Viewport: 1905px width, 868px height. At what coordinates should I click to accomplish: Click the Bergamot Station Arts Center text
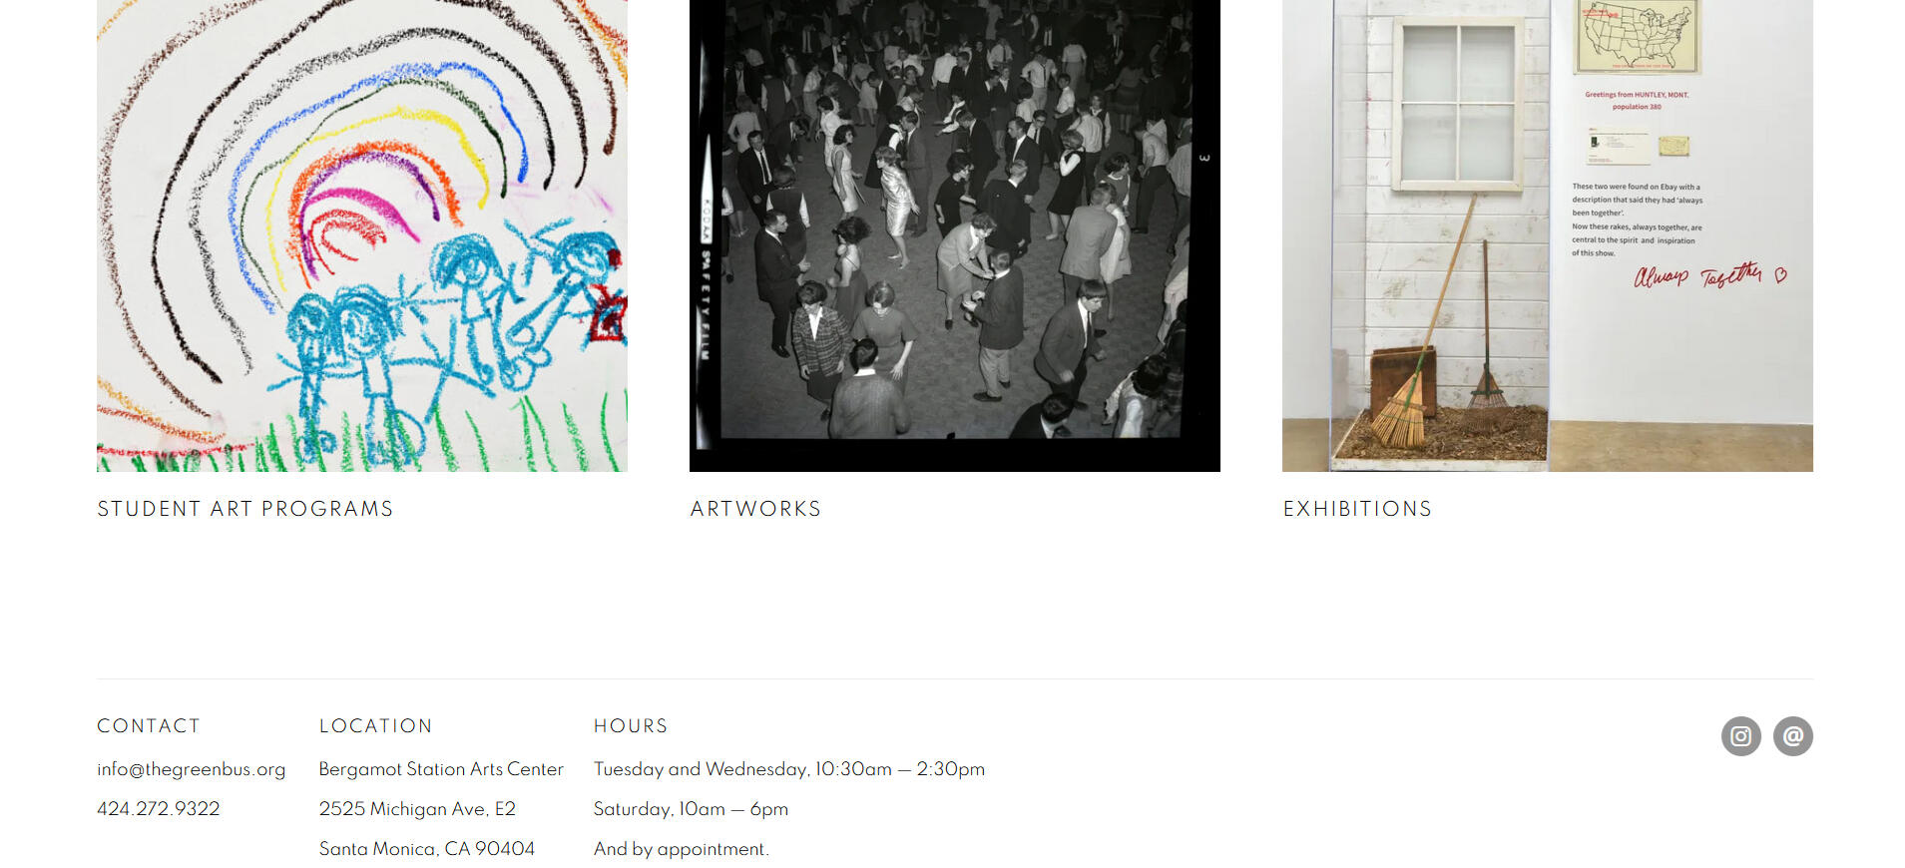[441, 769]
